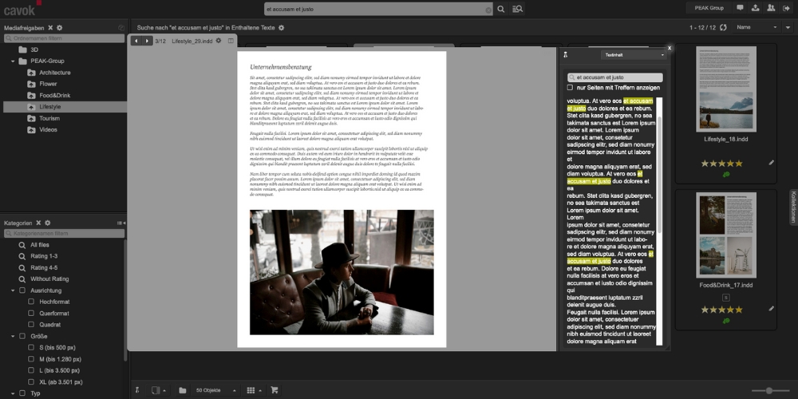Check the Hochformat checkbox
This screenshot has width=798, height=399.
(x=31, y=302)
